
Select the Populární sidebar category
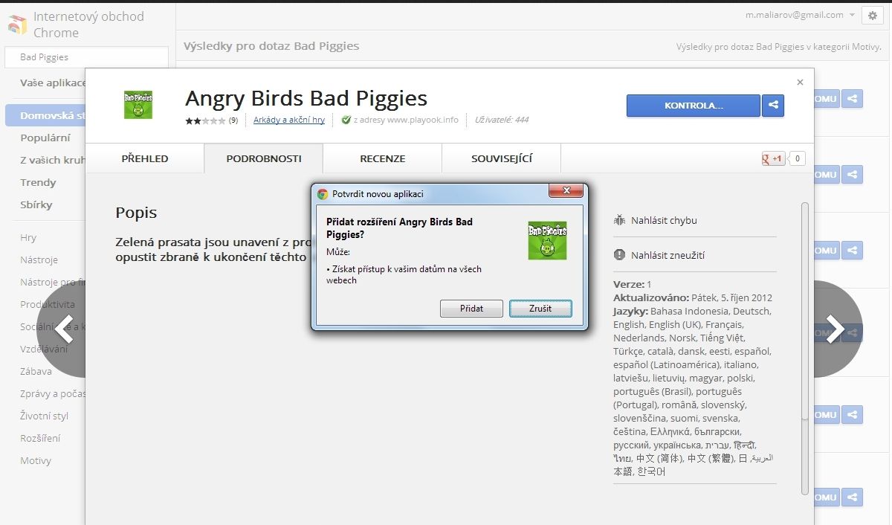tap(45, 138)
